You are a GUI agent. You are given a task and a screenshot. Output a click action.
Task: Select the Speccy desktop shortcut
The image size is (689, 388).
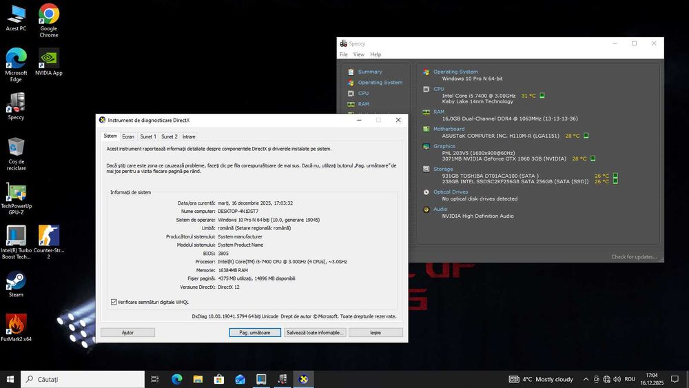coord(16,106)
